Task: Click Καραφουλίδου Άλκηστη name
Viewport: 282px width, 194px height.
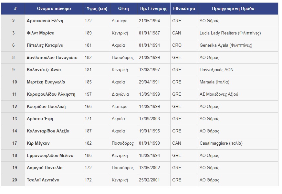Action: pyautogui.click(x=51, y=94)
